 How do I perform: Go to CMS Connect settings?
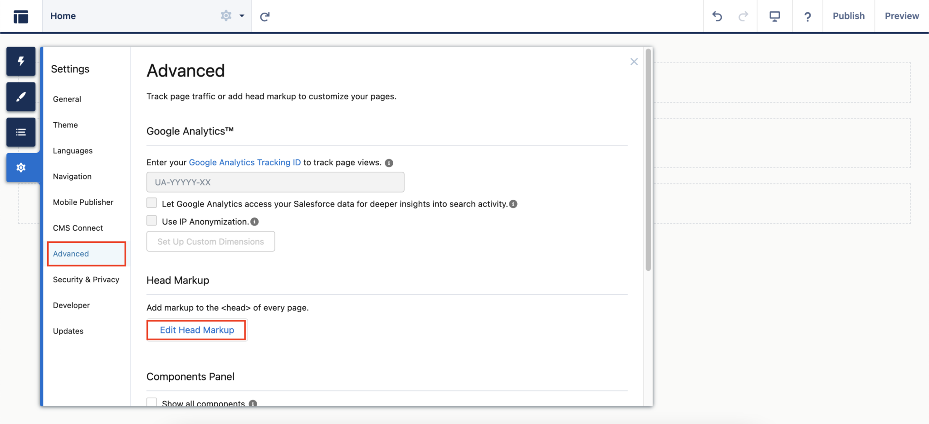pyautogui.click(x=78, y=228)
